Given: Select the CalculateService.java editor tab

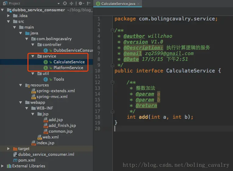Looking at the screenshot, I should click(x=118, y=4).
